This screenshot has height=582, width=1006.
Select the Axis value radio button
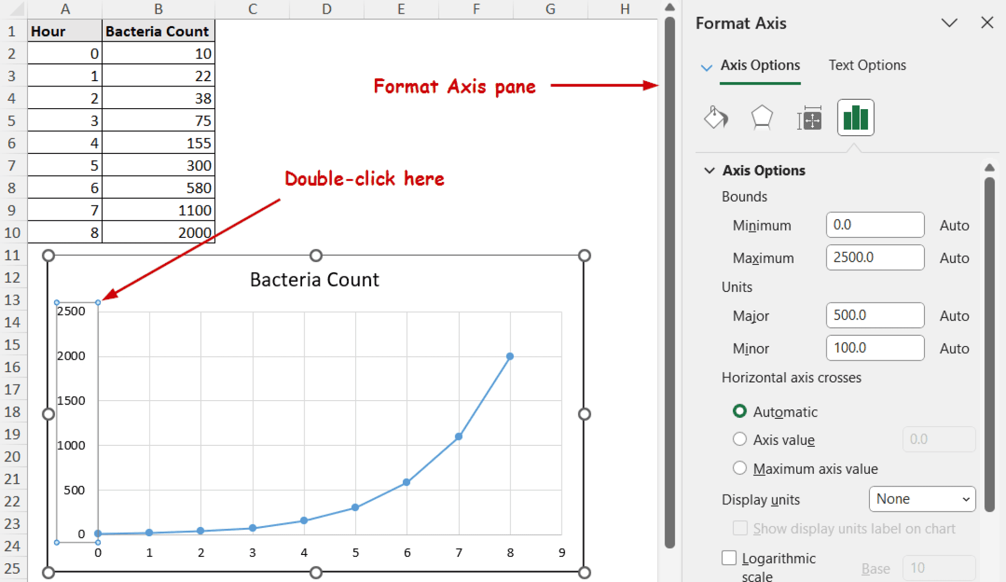[x=739, y=439]
